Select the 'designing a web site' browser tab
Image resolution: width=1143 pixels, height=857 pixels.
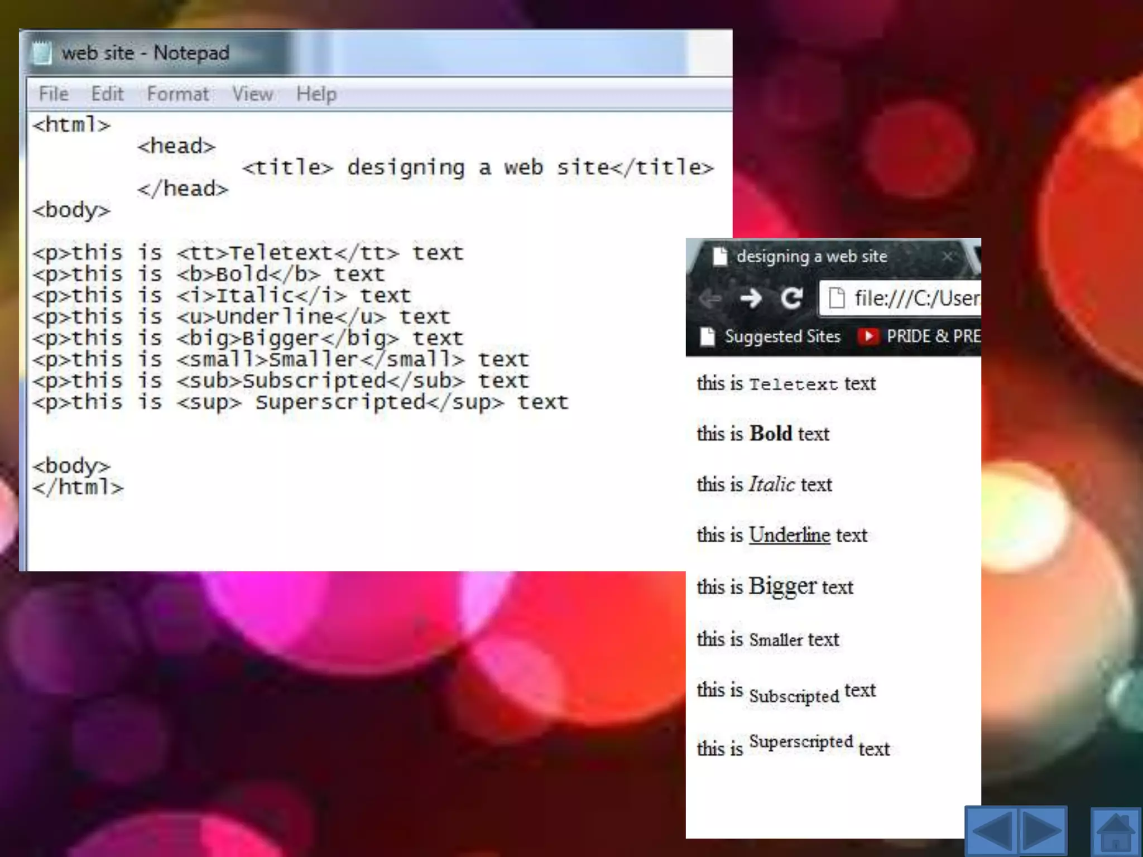(x=811, y=257)
